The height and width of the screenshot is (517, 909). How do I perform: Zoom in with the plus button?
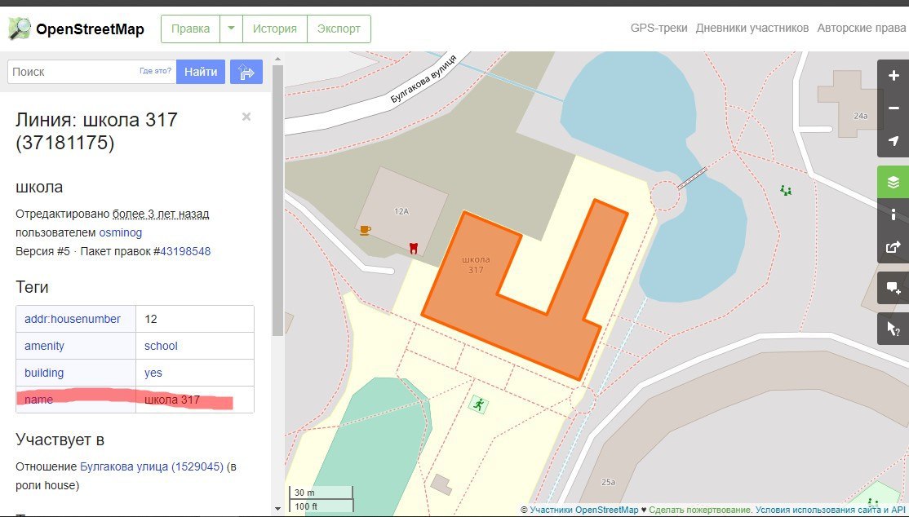coord(893,76)
